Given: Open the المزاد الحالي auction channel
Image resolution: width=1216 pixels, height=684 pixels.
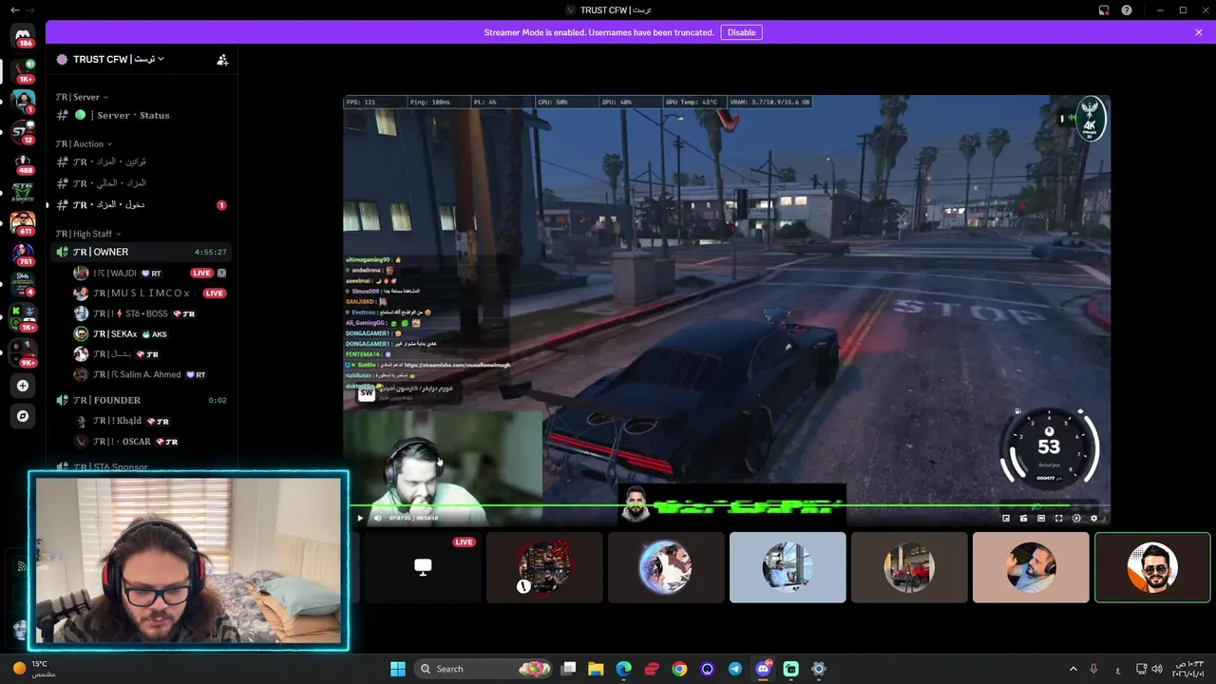Looking at the screenshot, I should point(142,182).
